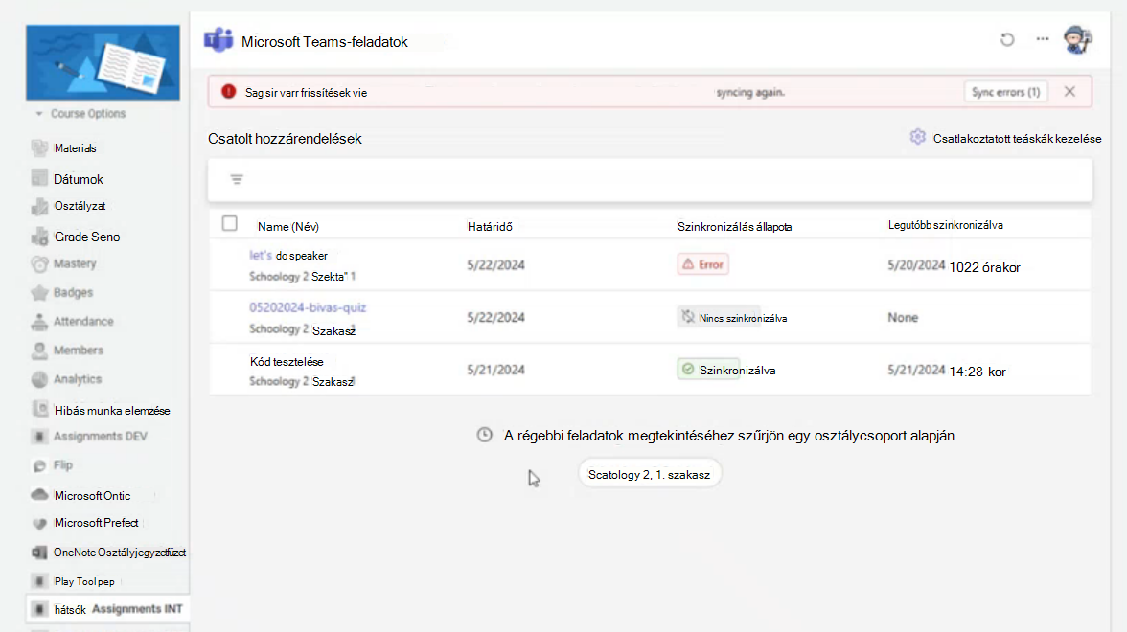Open Hibás munka elemzése in sidebar

point(112,410)
